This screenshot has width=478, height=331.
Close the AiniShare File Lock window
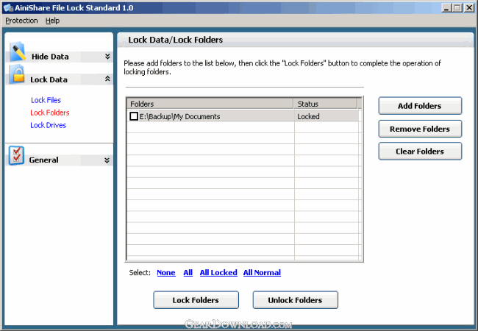469,7
